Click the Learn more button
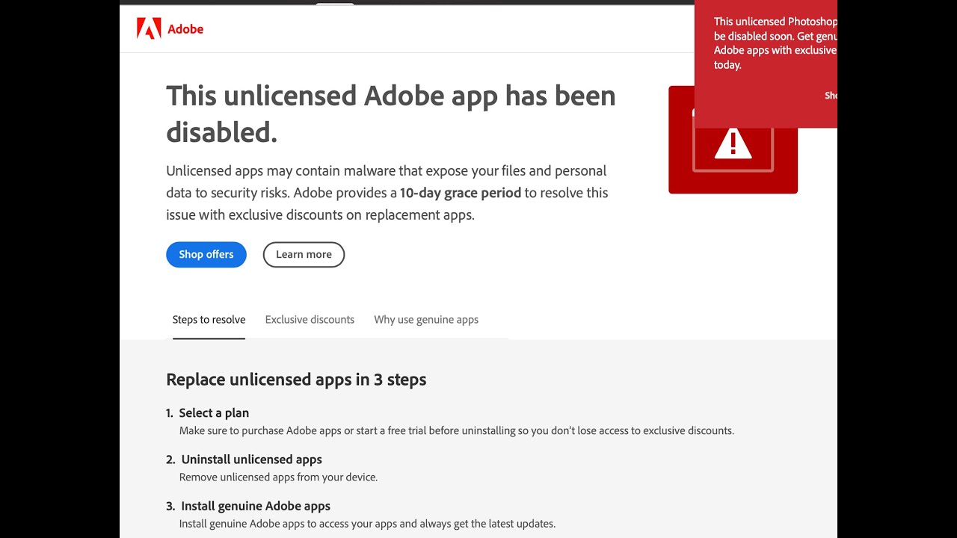957x538 pixels. pyautogui.click(x=304, y=255)
